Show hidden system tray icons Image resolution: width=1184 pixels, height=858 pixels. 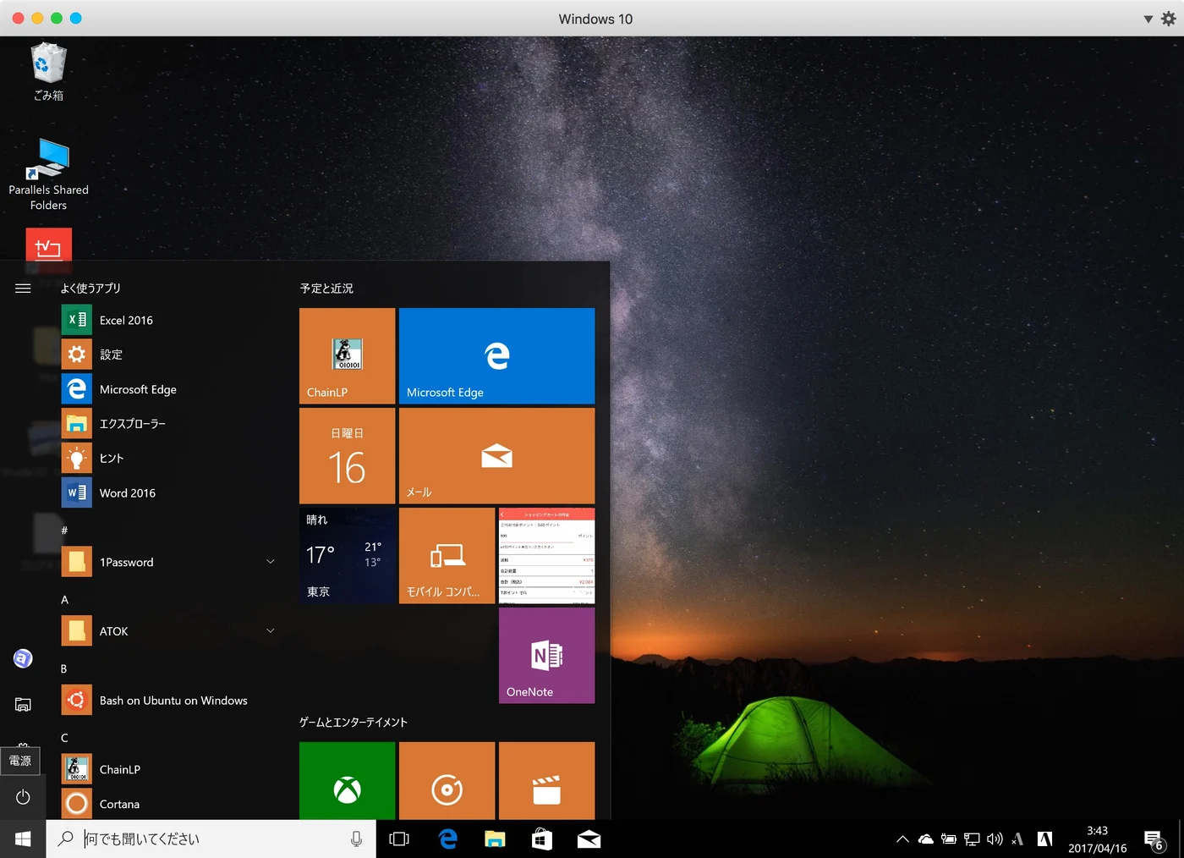tap(902, 839)
